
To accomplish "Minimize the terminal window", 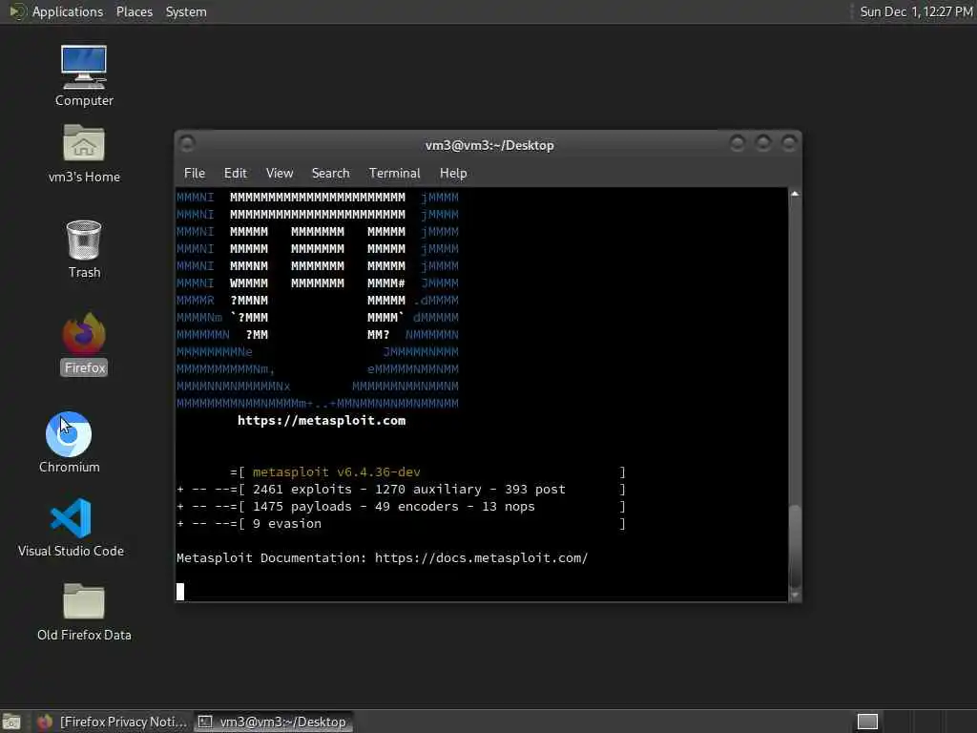I will [x=738, y=144].
